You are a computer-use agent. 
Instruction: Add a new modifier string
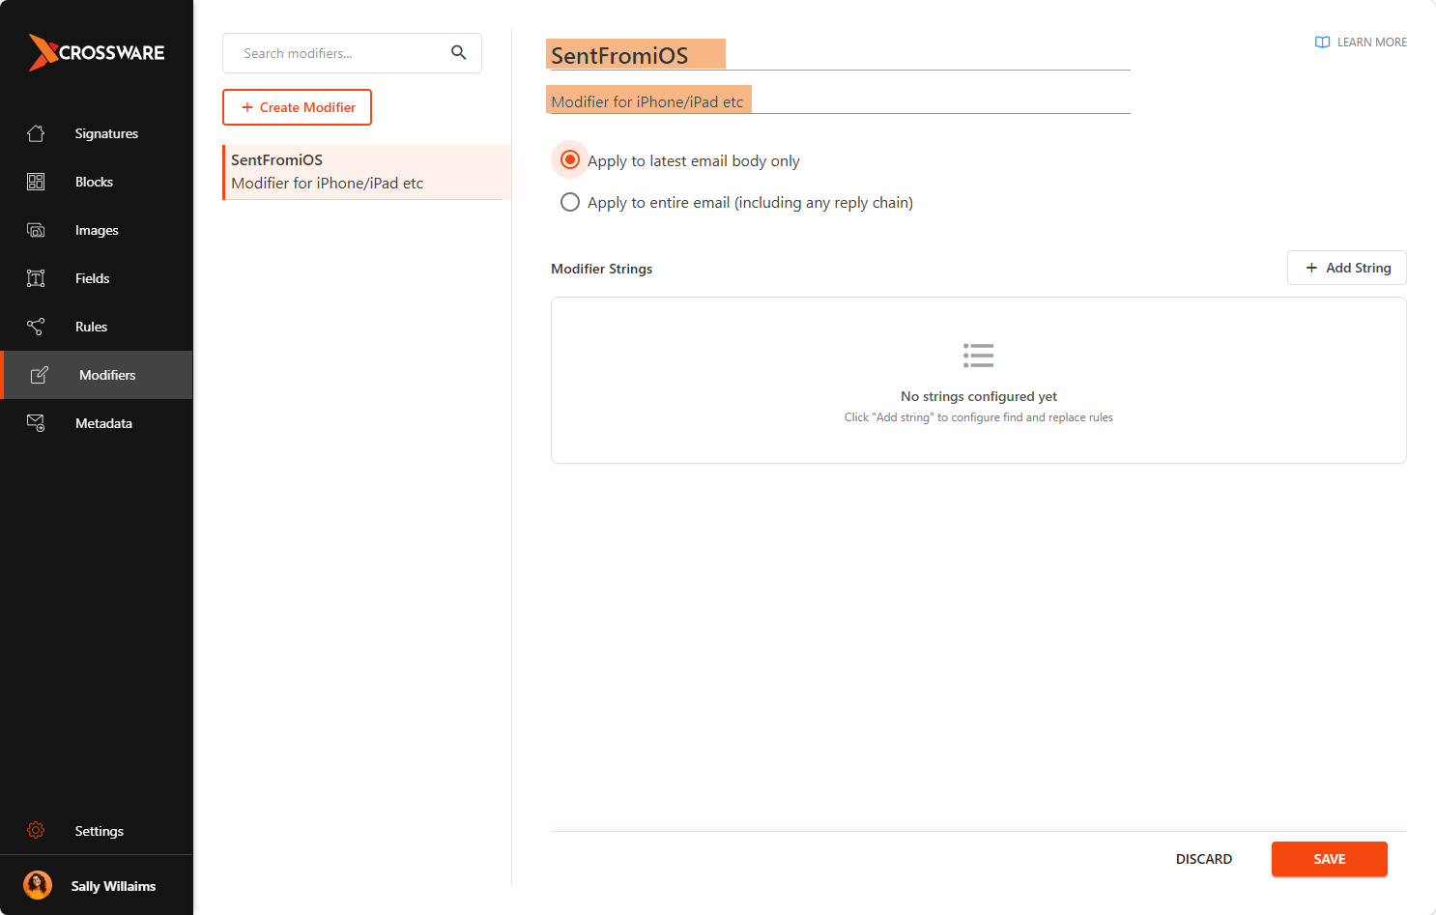(x=1347, y=268)
